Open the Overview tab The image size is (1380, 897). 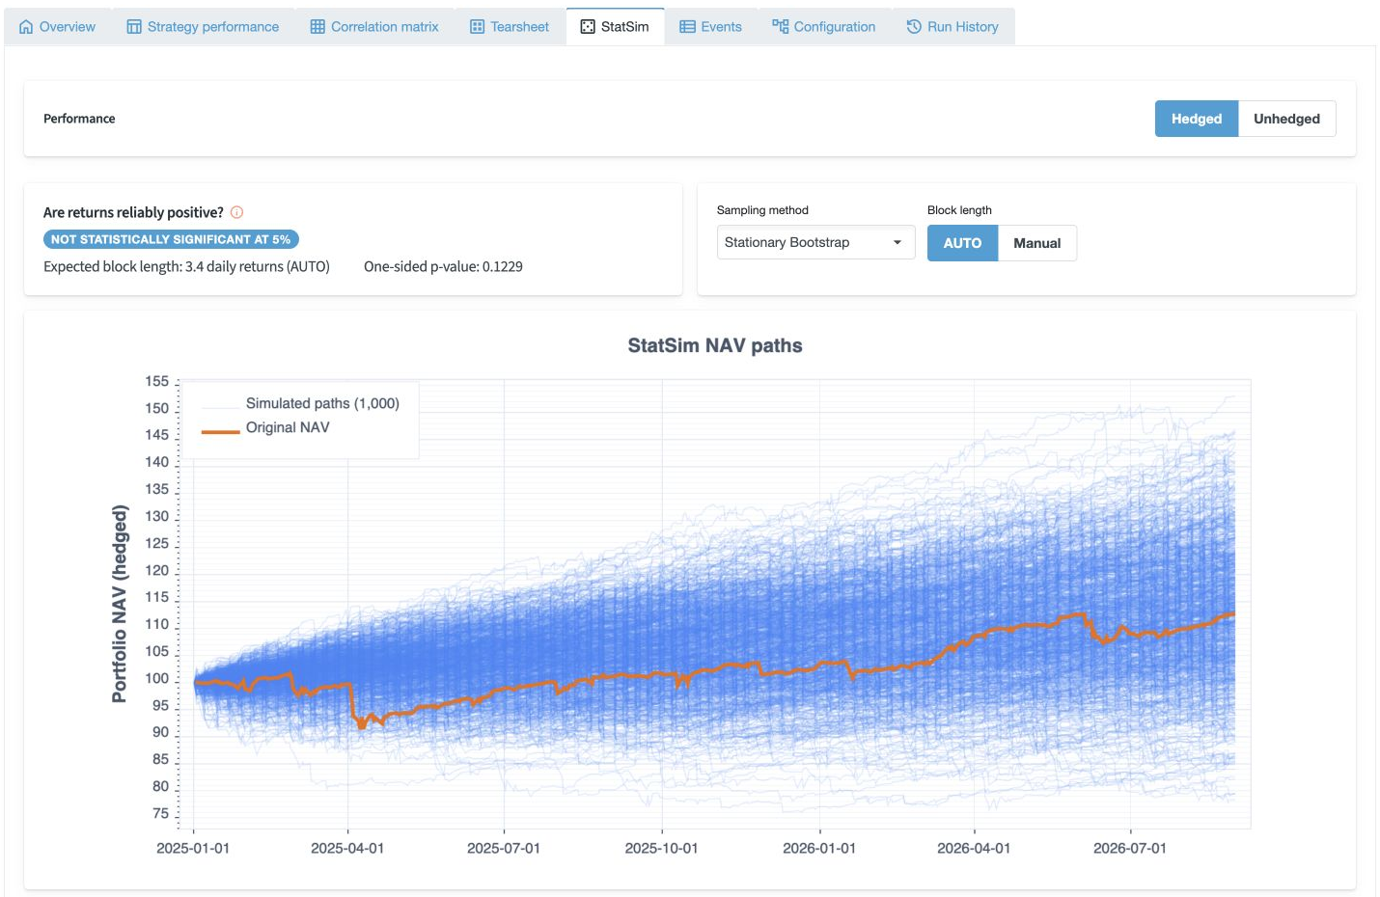tap(58, 27)
